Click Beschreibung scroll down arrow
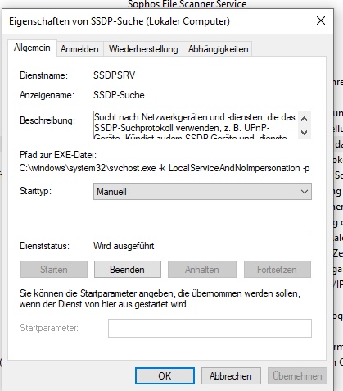The height and width of the screenshot is (391, 343). pyautogui.click(x=304, y=133)
